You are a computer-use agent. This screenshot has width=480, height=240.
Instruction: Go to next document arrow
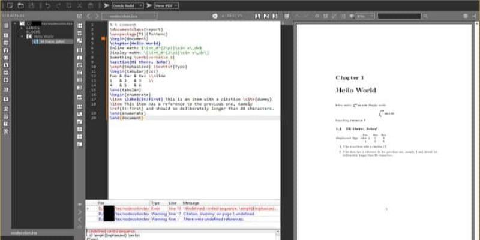[x=97, y=16]
